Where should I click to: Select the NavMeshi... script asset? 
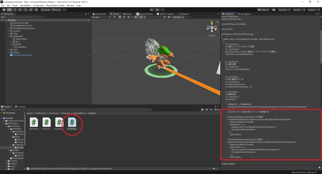tap(59, 124)
